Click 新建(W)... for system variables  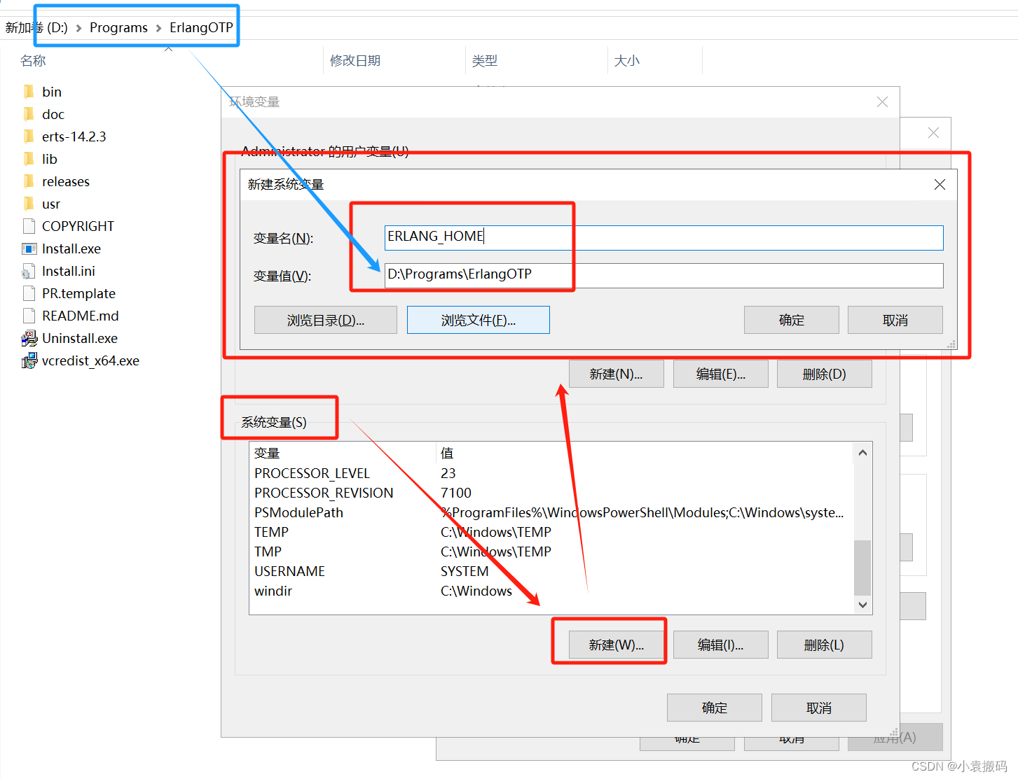[616, 645]
